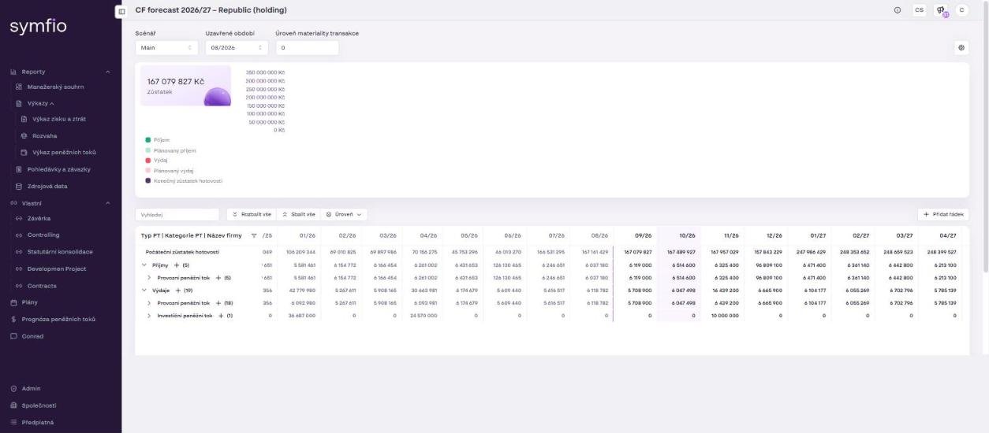Image resolution: width=989 pixels, height=433 pixels.
Task: Click Počáteční zůstatek hotovosti row label
Action: [x=182, y=252]
